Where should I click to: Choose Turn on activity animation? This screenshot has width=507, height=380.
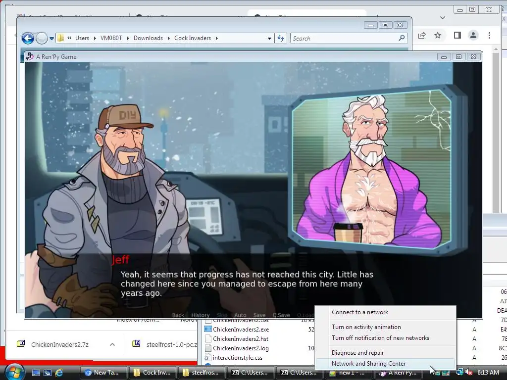point(385,327)
